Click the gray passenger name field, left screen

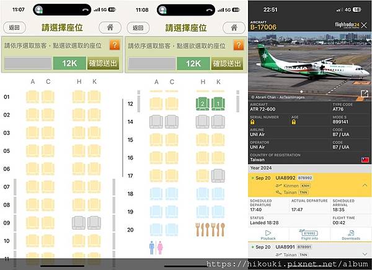pos(28,63)
